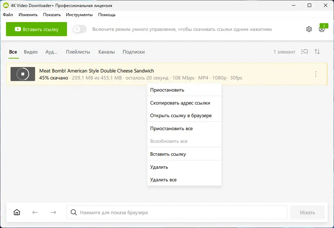Screen dimensions: 334x228
Task: Open the Файл menu
Action: [8, 15]
